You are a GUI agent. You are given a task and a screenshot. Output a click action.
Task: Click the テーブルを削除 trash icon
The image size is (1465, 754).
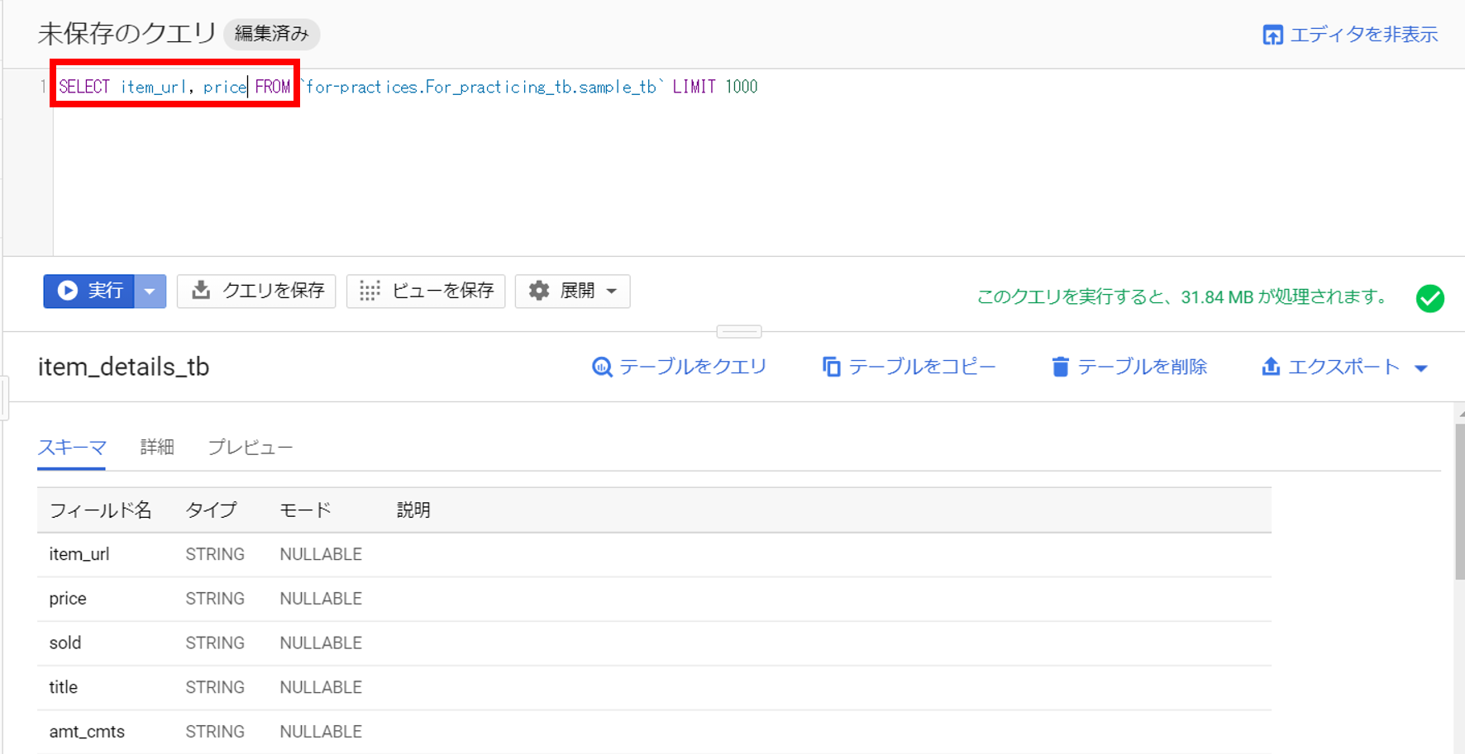[x=1061, y=367]
